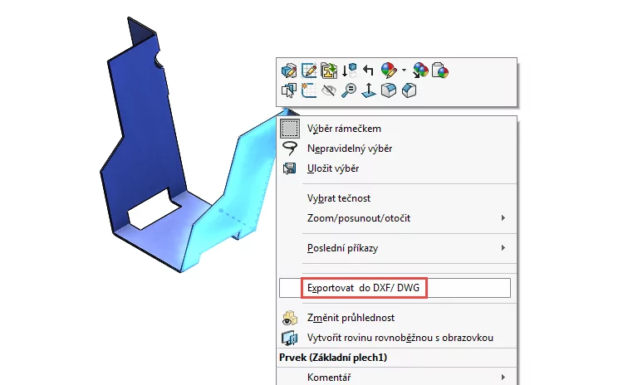
Task: Open the Zoom/posunout/otočit submenu
Action: tap(397, 218)
